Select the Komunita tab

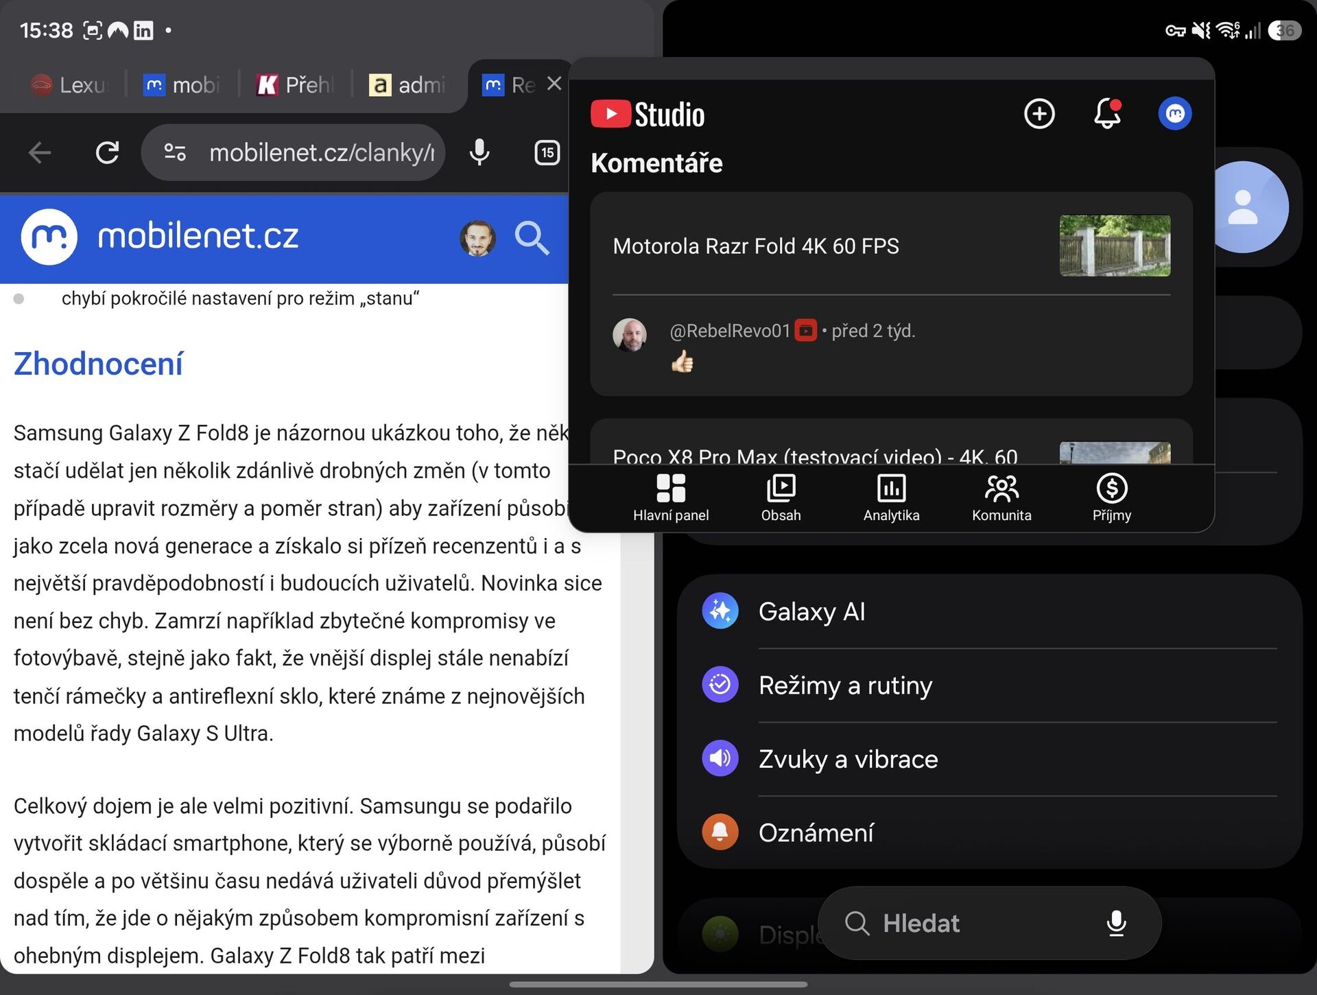point(1001,498)
